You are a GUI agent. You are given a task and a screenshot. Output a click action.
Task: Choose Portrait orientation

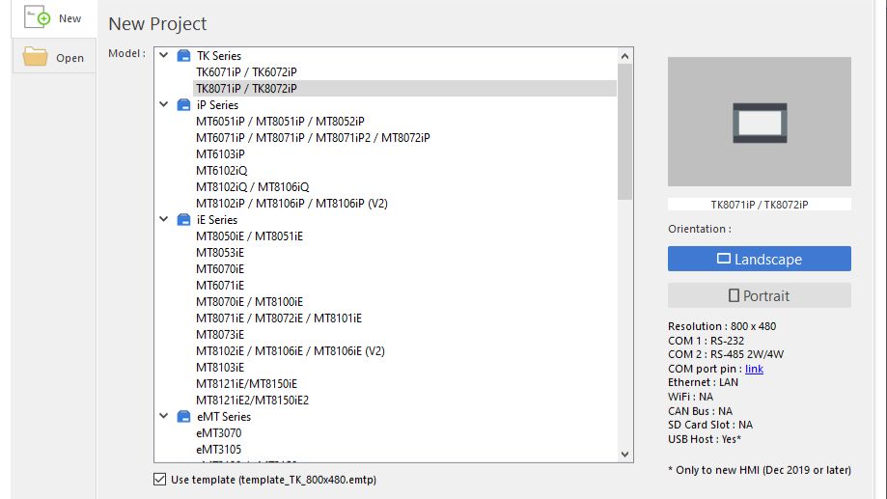pos(759,295)
